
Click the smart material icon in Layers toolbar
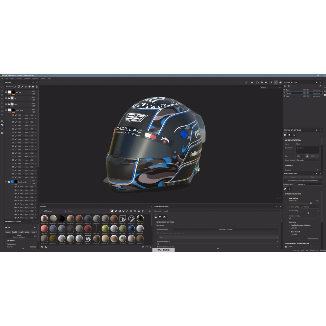(30, 87)
